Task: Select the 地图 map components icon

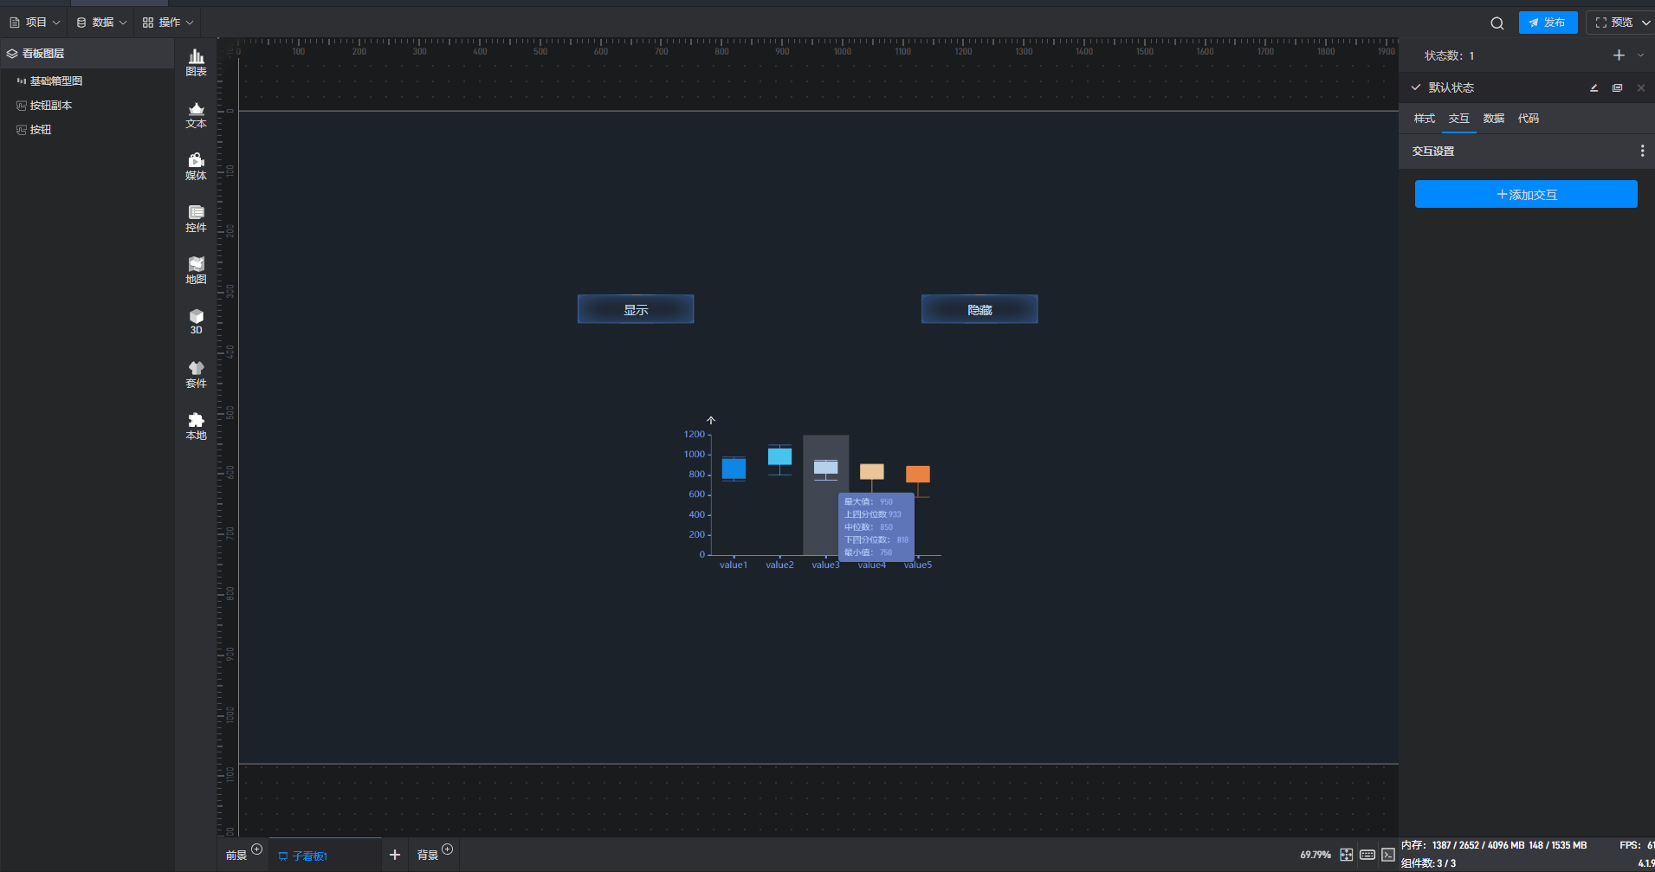Action: [x=197, y=270]
